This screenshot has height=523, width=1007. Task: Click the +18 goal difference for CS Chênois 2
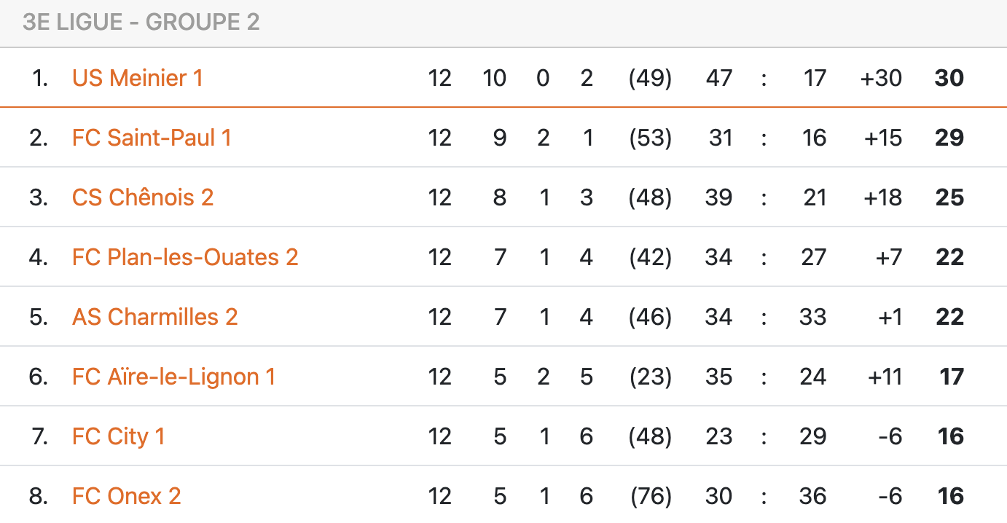(882, 197)
